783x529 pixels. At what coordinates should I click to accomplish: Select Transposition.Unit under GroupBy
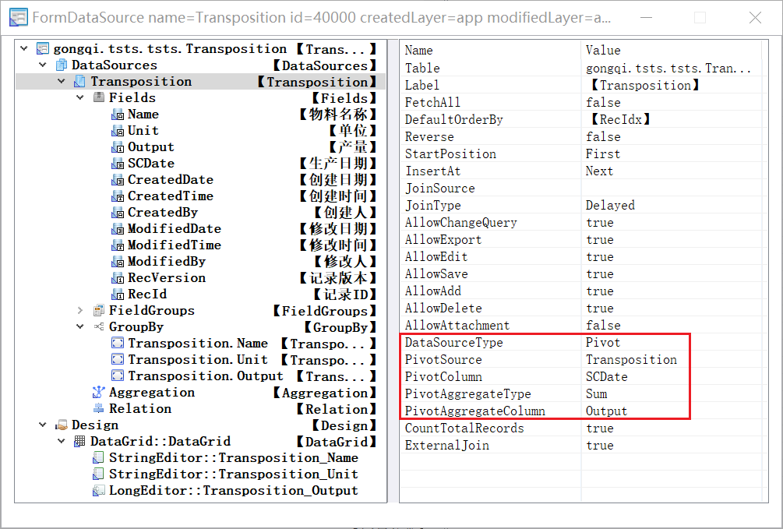(197, 360)
